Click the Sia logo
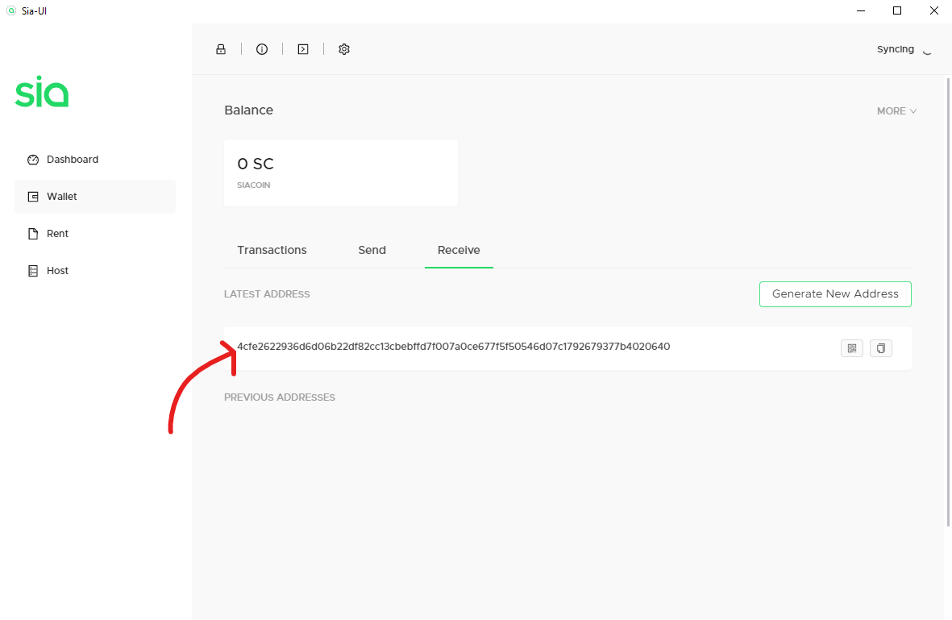Viewport: 952px width, 620px height. pyautogui.click(x=42, y=92)
